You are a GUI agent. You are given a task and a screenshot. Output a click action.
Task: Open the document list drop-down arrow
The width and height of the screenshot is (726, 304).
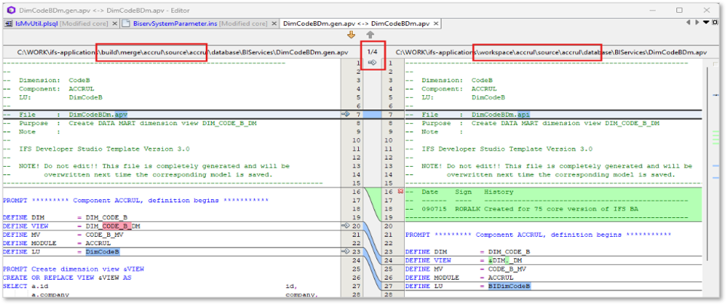[x=706, y=22]
